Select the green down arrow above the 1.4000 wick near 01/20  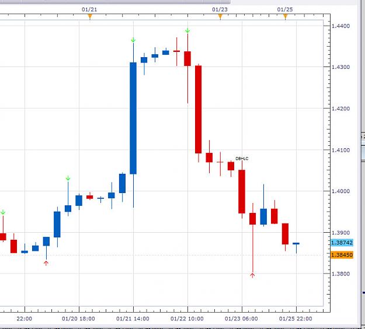pos(68,178)
